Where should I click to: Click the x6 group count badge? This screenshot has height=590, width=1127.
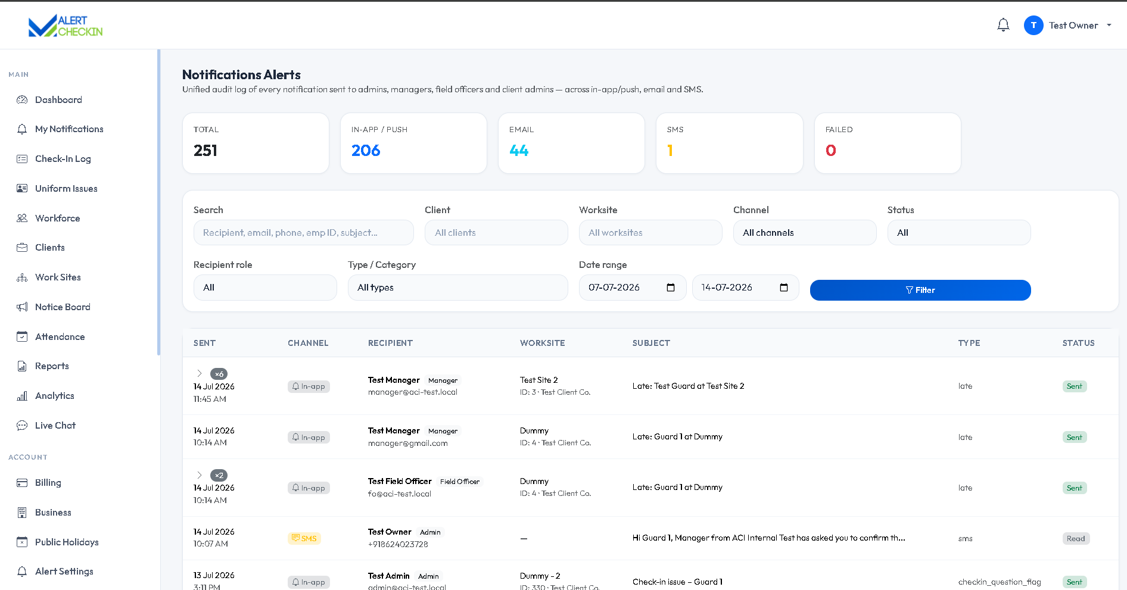[x=219, y=374]
